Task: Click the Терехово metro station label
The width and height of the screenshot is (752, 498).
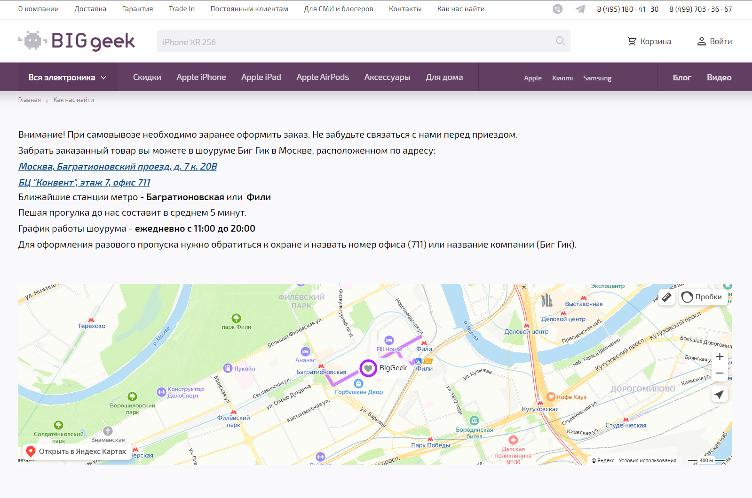Action: click(92, 326)
